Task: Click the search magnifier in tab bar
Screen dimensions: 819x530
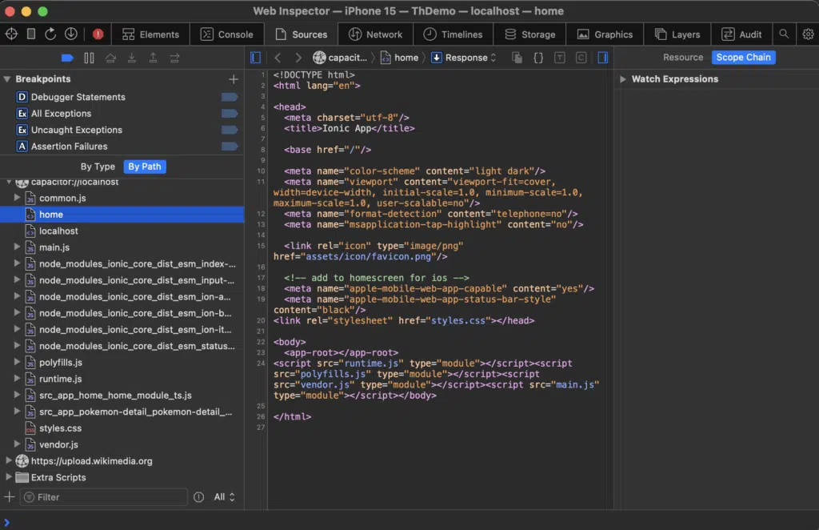Action: pyautogui.click(x=785, y=34)
